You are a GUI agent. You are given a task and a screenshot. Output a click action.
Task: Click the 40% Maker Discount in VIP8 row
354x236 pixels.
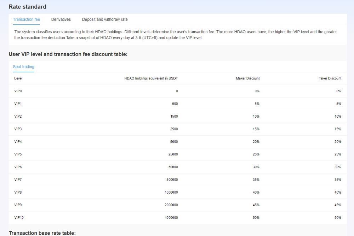tap(256, 192)
